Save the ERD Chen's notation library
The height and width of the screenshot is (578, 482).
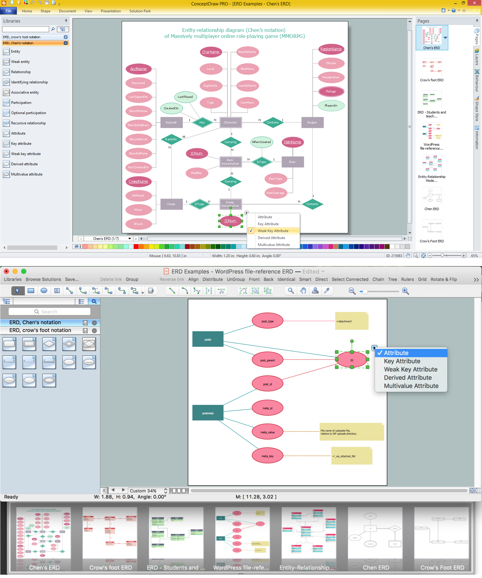(85, 323)
